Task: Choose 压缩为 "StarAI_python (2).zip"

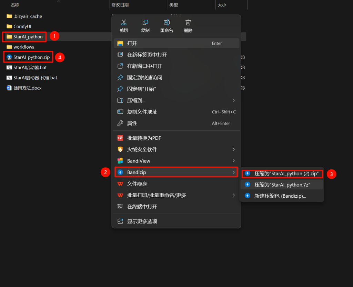Action: 282,174
